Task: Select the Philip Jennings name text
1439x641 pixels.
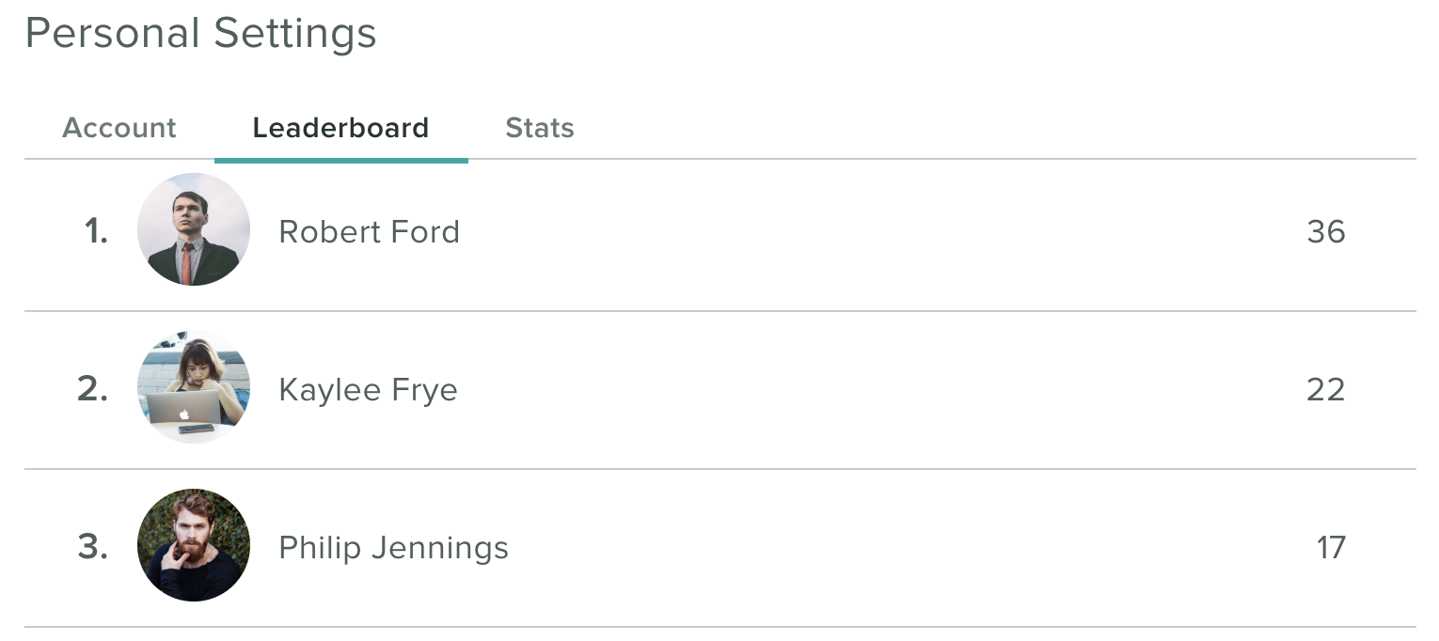Action: click(394, 548)
